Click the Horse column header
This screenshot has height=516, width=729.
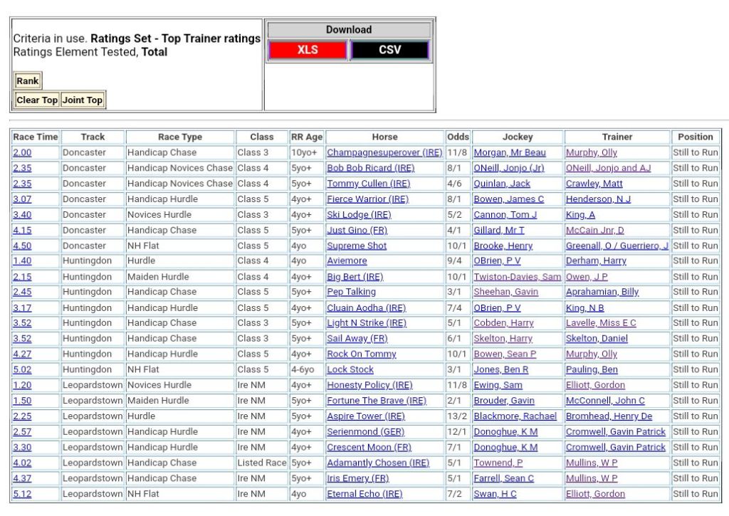[x=384, y=137]
